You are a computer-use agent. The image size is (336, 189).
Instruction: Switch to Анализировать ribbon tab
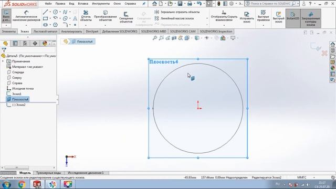[71, 31]
